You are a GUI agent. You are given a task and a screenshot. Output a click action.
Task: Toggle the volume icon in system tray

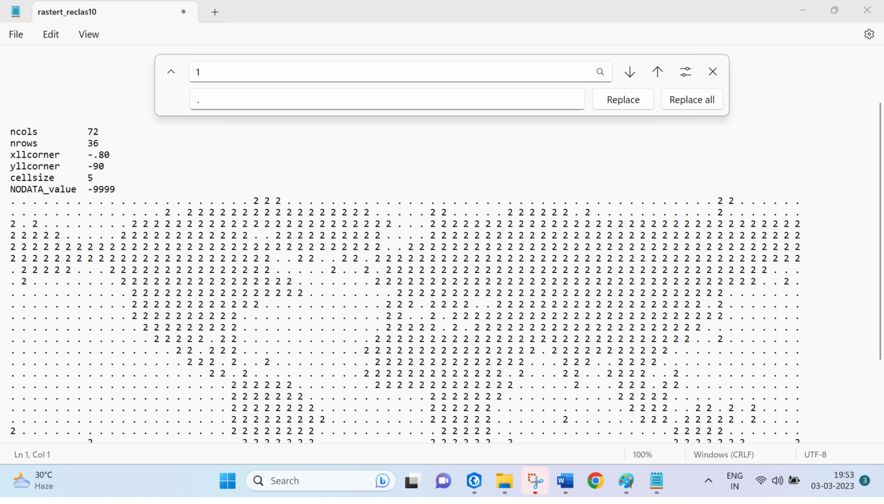[x=778, y=480]
